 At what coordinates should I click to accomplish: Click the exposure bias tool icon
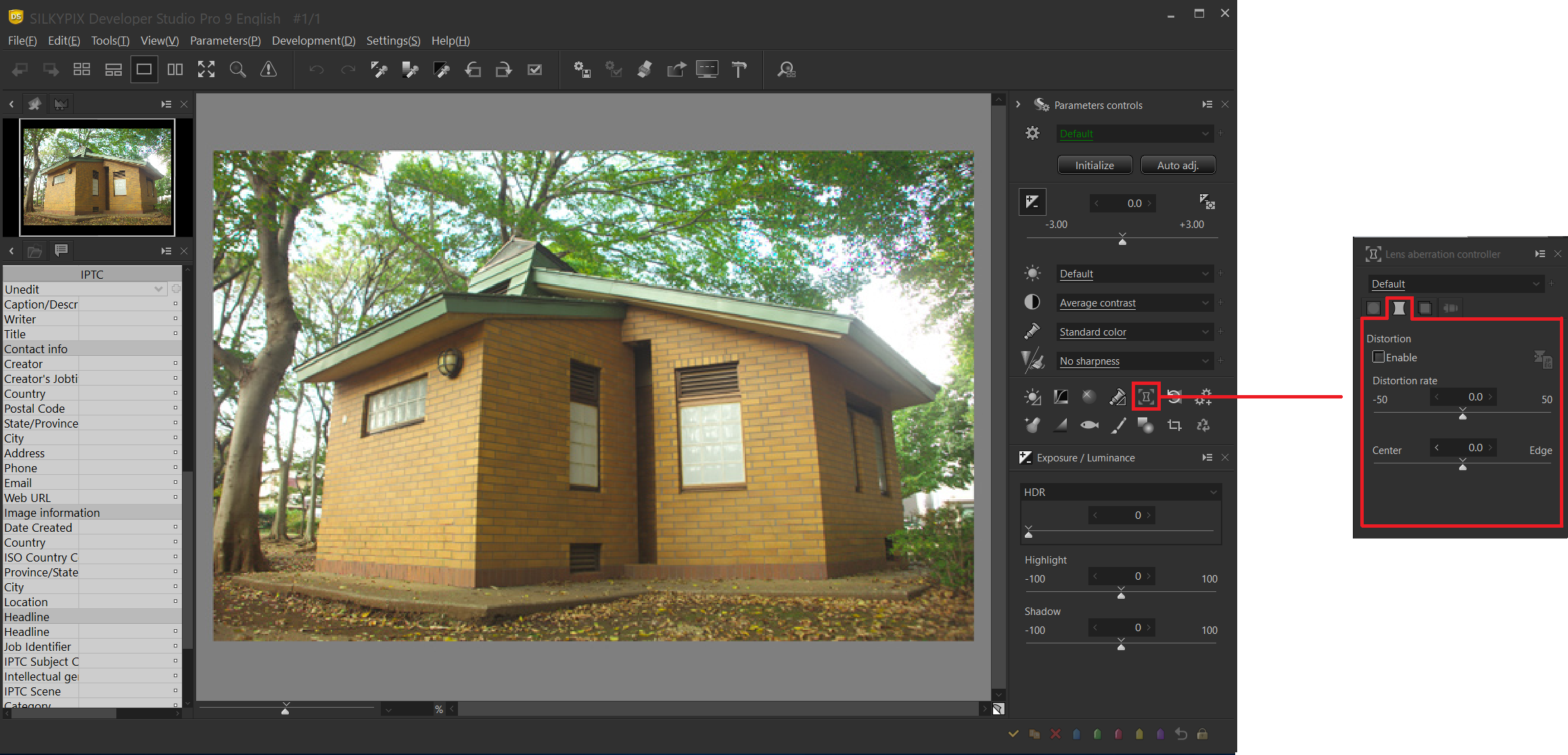pyautogui.click(x=1032, y=202)
